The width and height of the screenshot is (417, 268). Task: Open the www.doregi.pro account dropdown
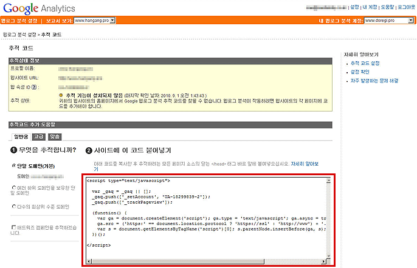click(x=388, y=20)
